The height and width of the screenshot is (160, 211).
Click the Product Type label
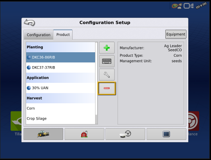(x=131, y=56)
